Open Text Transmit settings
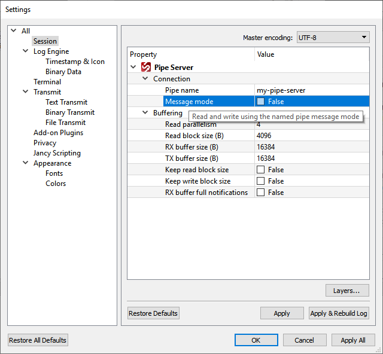Viewport: 383px width, 354px height. point(66,102)
